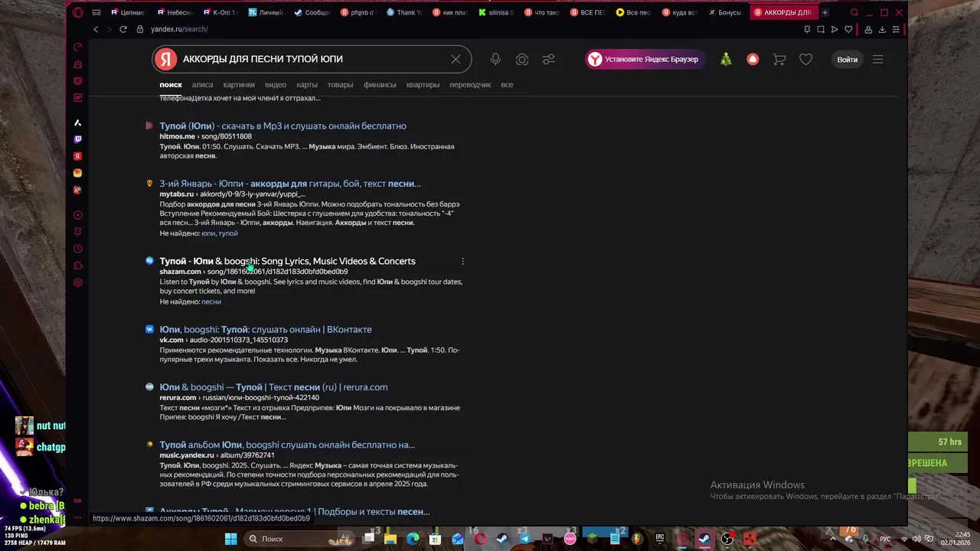Open the search filter settings icon
The height and width of the screenshot is (551, 980).
click(x=549, y=59)
